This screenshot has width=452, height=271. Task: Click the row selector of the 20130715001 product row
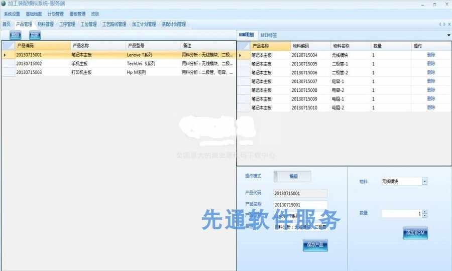click(9, 55)
